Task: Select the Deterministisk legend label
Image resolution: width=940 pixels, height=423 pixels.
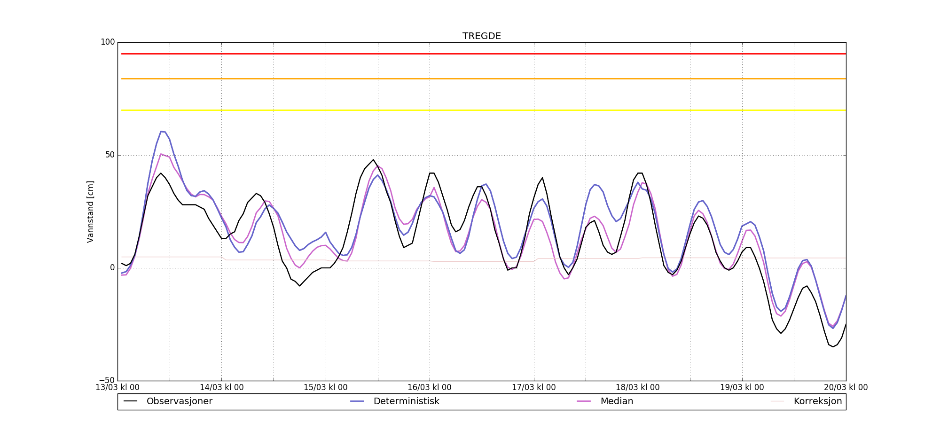Action: click(406, 401)
